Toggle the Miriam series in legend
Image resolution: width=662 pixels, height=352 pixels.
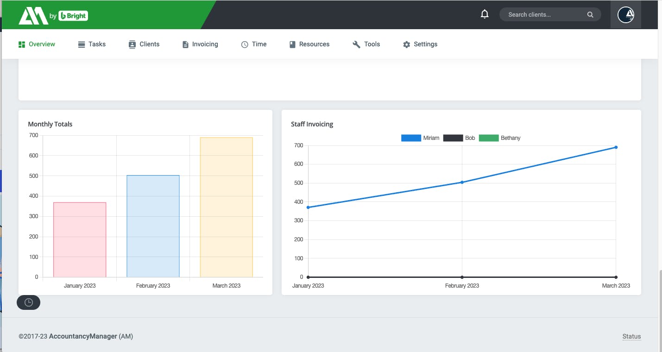point(420,138)
